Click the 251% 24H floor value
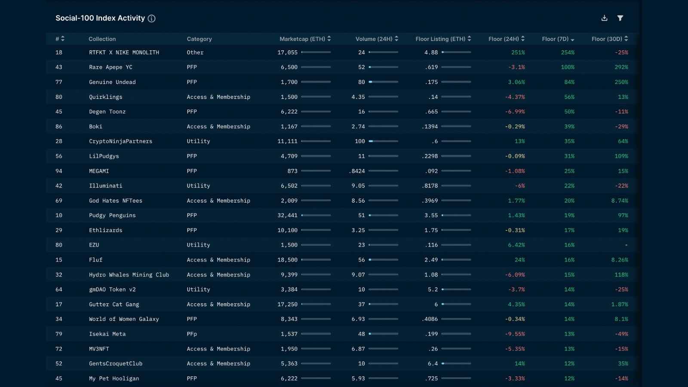Viewport: 688px width, 387px height. click(518, 52)
